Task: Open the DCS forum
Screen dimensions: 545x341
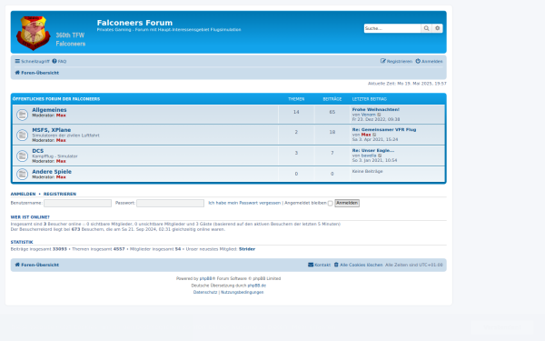Action: [x=38, y=151]
